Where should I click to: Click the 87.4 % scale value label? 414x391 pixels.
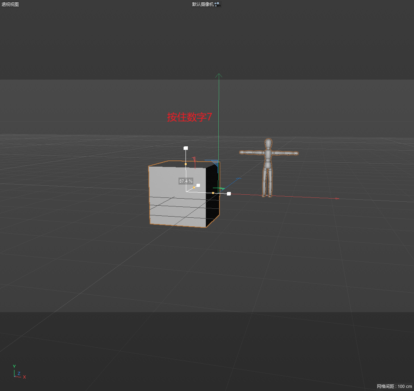coord(186,181)
